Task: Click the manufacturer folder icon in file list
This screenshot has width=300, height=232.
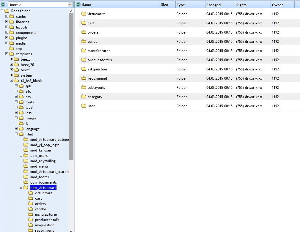Action: (x=84, y=50)
